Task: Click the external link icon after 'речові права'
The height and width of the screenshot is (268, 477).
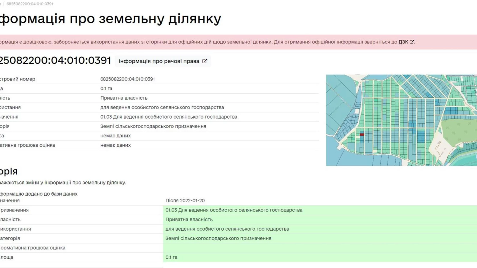Action: pyautogui.click(x=204, y=61)
